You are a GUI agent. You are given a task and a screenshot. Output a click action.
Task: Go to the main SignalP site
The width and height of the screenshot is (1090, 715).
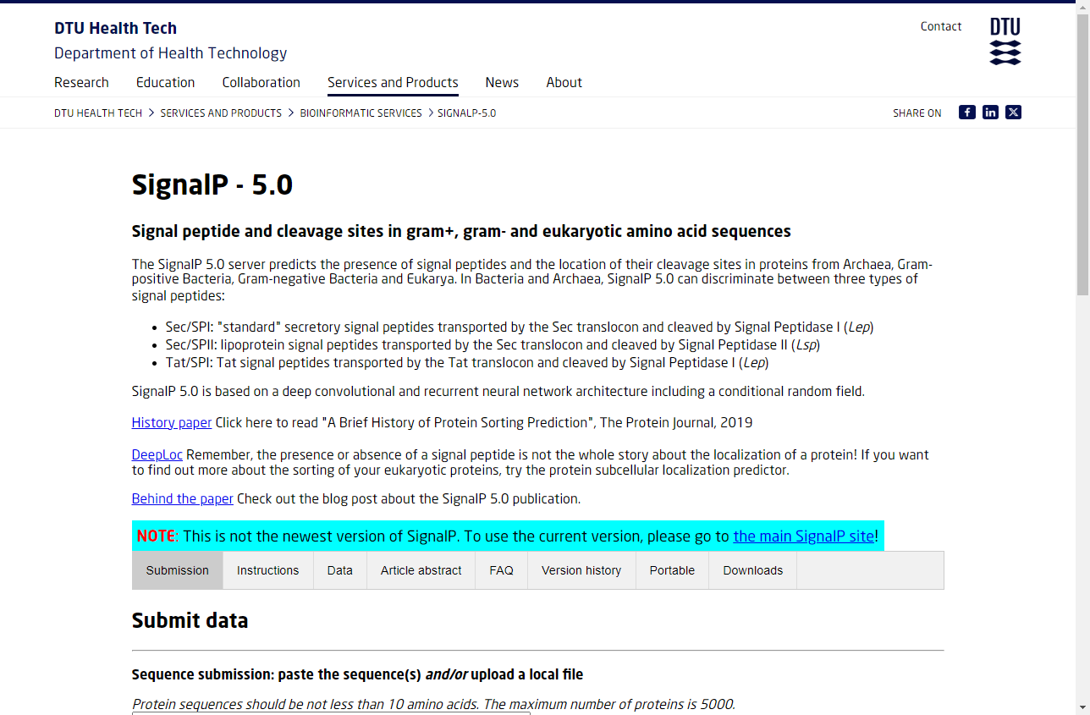pyautogui.click(x=804, y=536)
